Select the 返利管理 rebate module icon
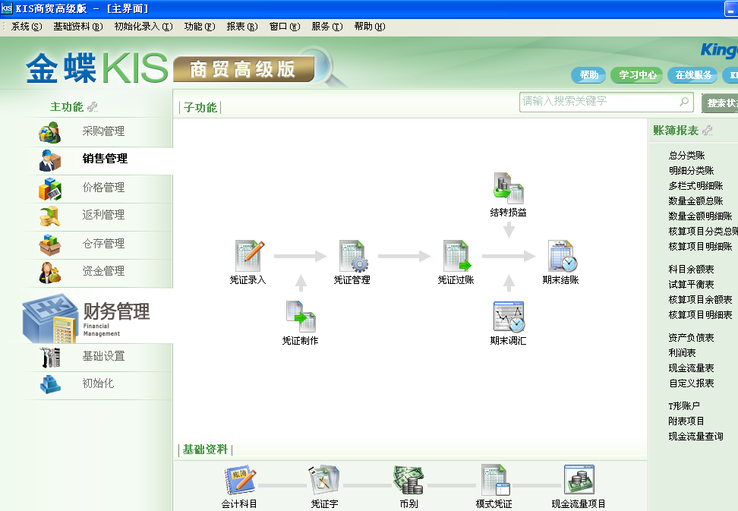 (x=50, y=216)
